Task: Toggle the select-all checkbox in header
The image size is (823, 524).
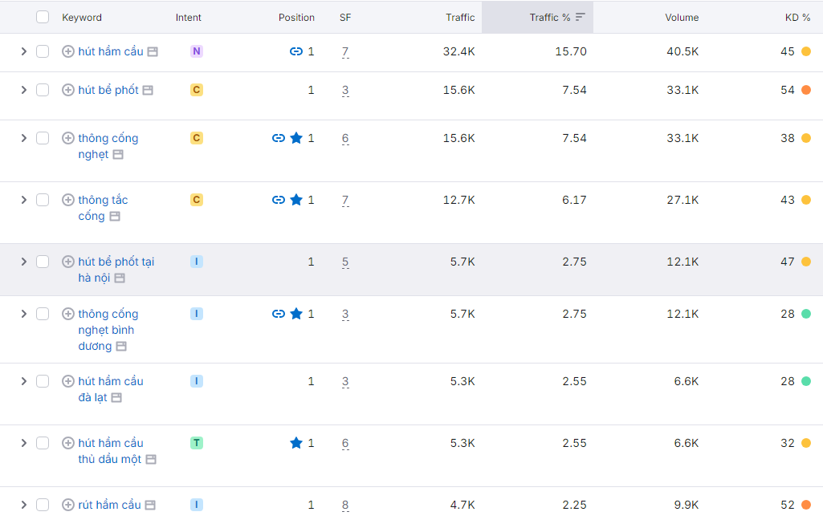Action: click(x=43, y=17)
